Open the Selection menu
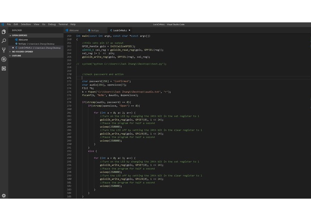Viewport: 311px width, 221px height. 26,24
